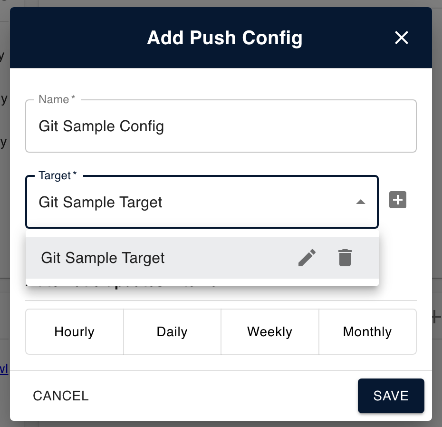Choose the Daily frequency option
442x427 pixels.
(172, 332)
